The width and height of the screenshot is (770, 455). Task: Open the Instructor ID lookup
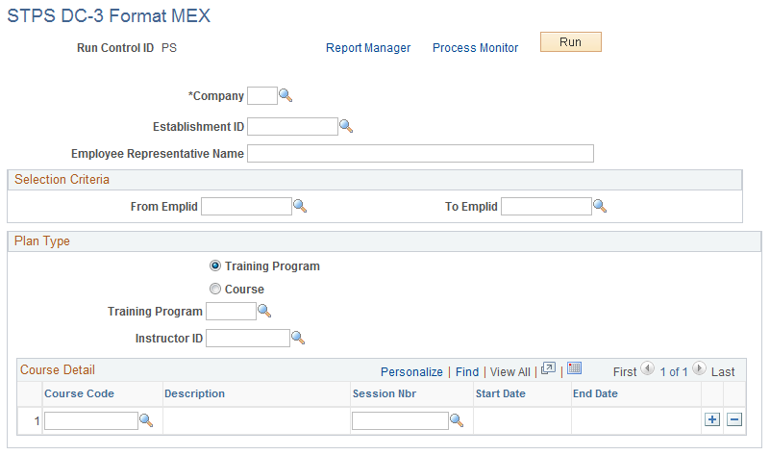298,338
